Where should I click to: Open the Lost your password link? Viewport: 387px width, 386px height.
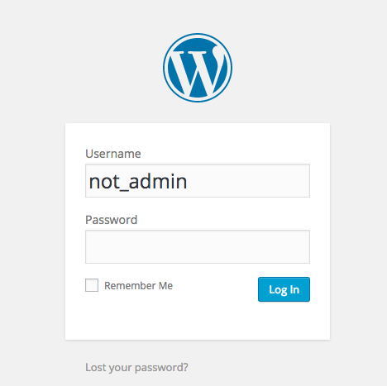(136, 368)
